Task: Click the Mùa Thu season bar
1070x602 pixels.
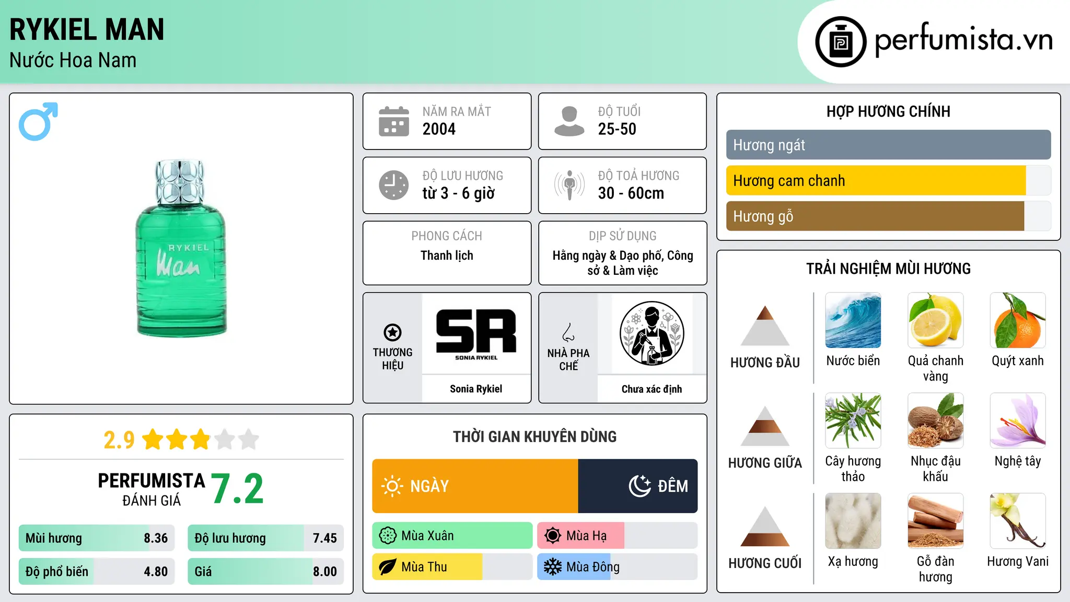Action: (452, 567)
